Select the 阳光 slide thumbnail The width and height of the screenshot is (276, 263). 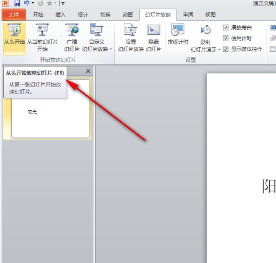(51, 109)
